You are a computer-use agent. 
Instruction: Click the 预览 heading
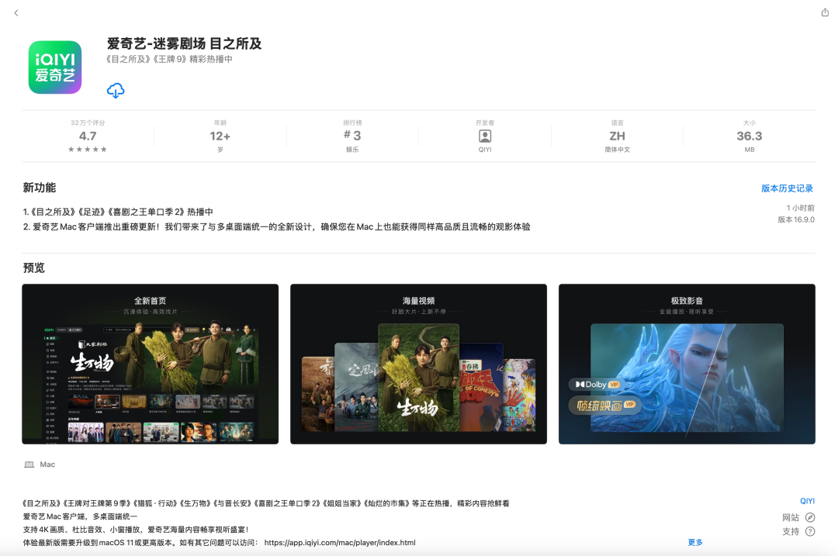pos(33,268)
